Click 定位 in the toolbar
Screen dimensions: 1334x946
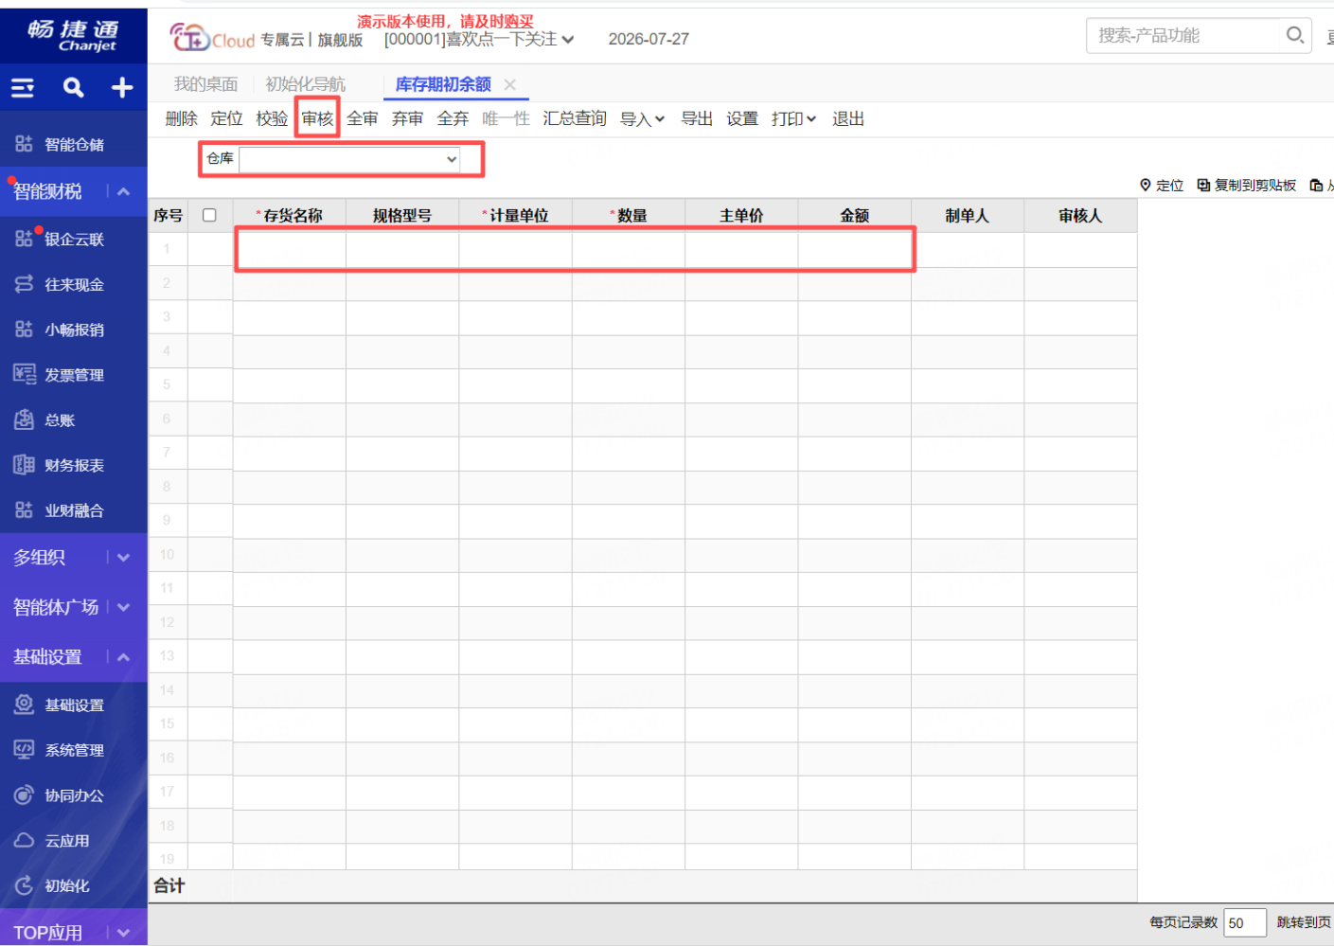coord(227,118)
